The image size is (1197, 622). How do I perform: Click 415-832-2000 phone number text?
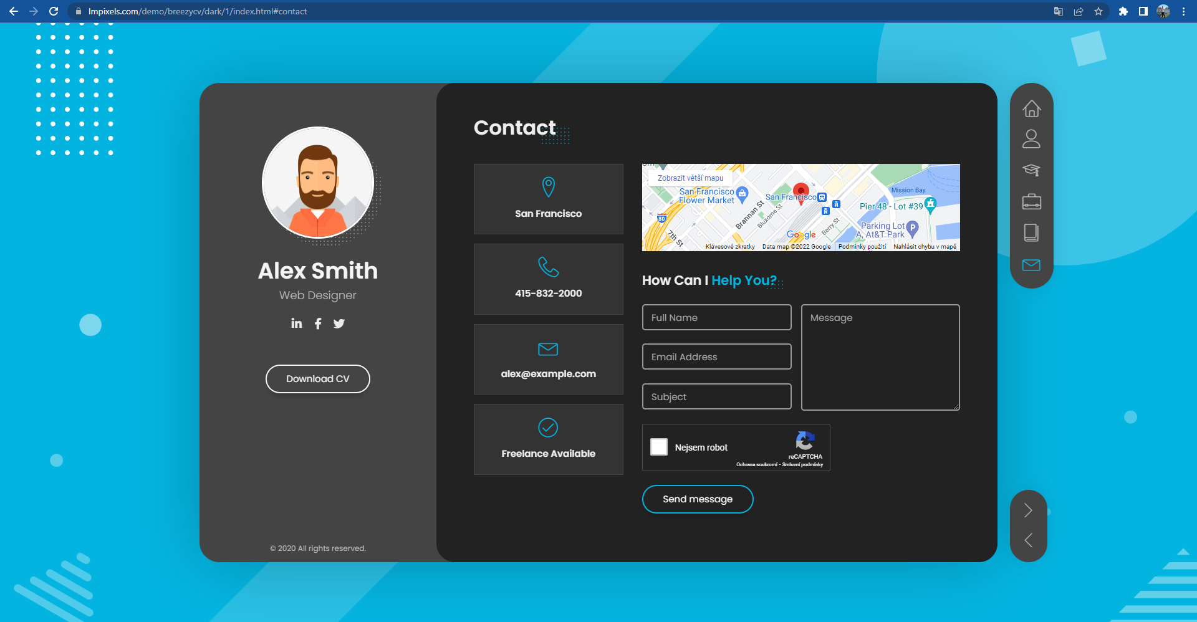549,294
